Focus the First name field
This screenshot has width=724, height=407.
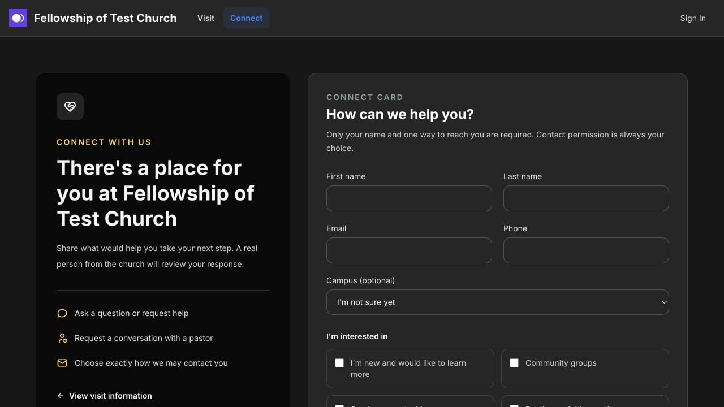click(x=409, y=198)
